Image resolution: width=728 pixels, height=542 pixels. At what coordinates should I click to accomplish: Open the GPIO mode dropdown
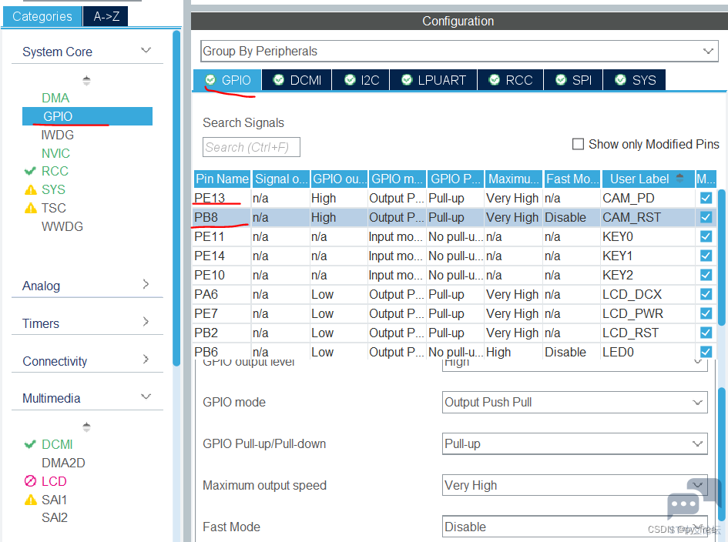575,403
